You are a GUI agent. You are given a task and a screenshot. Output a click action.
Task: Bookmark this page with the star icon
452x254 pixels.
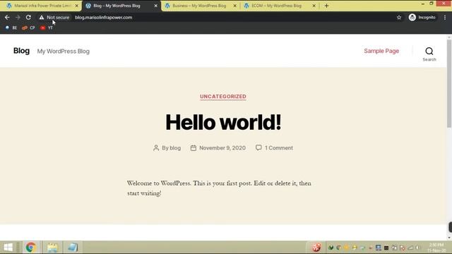pyautogui.click(x=399, y=18)
